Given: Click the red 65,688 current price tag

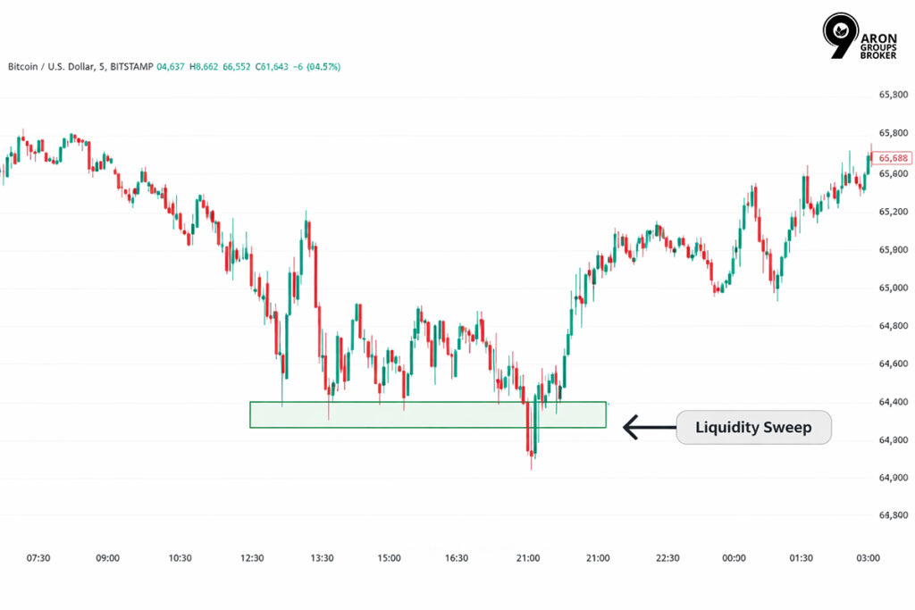Looking at the screenshot, I should [894, 158].
